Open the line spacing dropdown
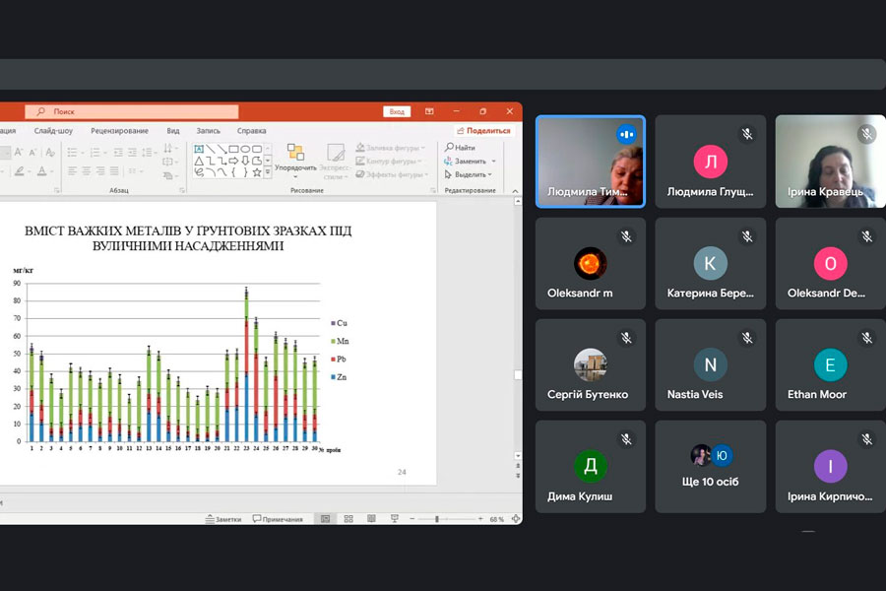This screenshot has height=591, width=886. pyautogui.click(x=150, y=152)
